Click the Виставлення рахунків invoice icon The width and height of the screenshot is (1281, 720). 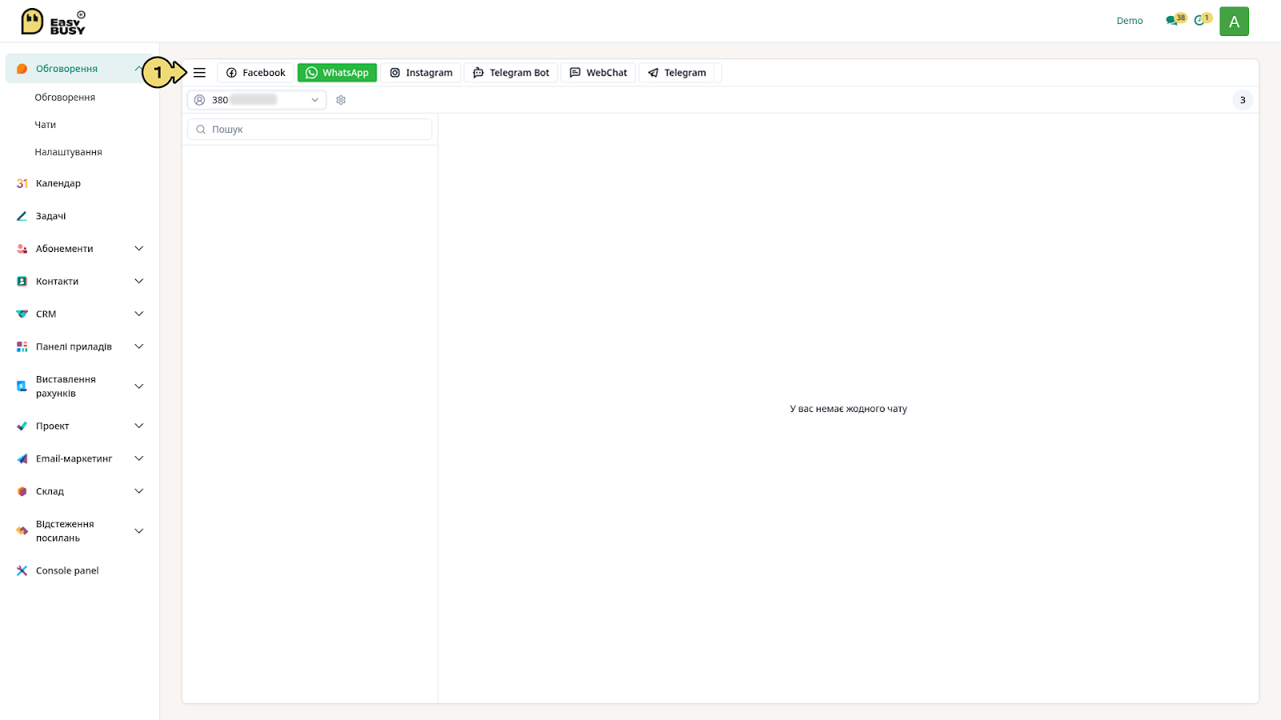(22, 386)
